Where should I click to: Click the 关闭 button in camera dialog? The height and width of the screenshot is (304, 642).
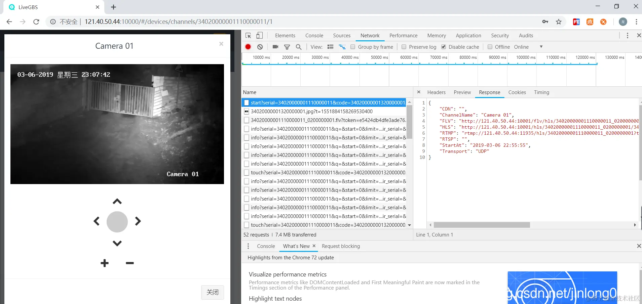213,292
